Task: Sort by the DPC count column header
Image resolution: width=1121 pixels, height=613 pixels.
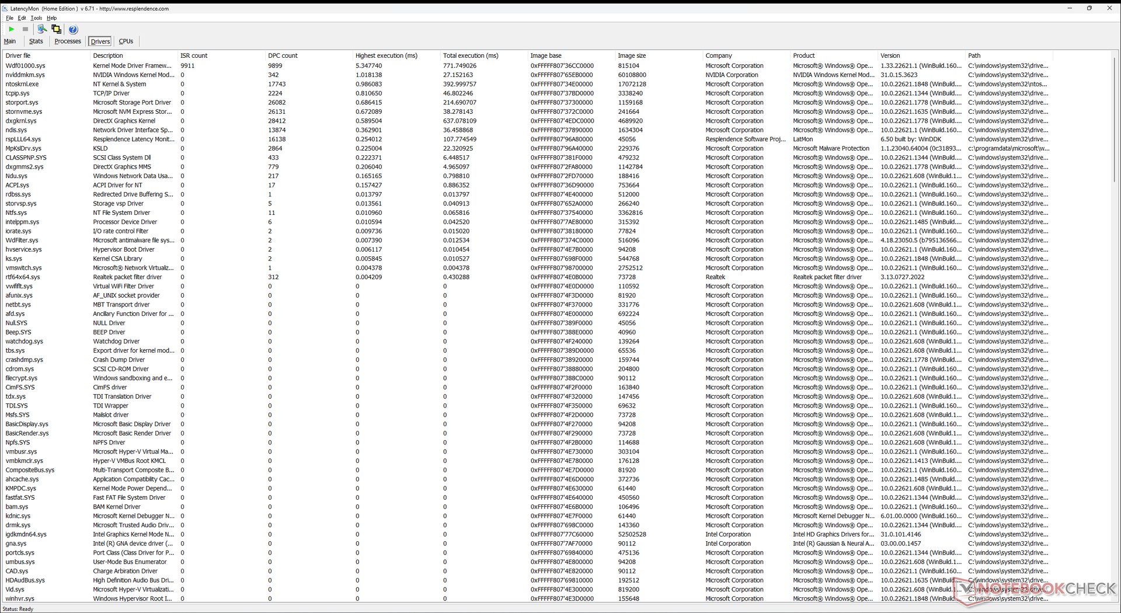Action: [309, 55]
